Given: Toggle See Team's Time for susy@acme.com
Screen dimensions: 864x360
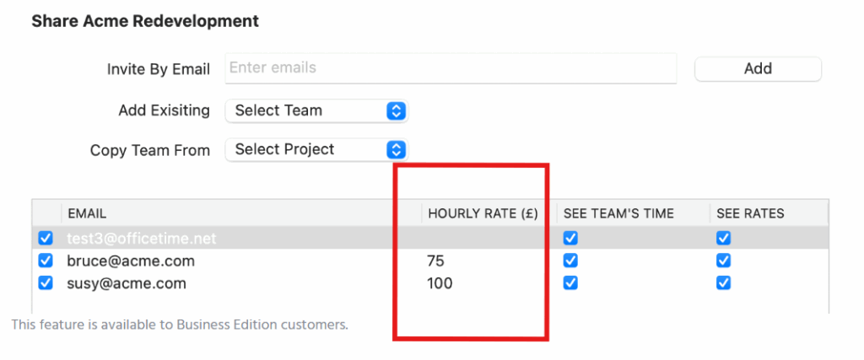Looking at the screenshot, I should point(570,283).
